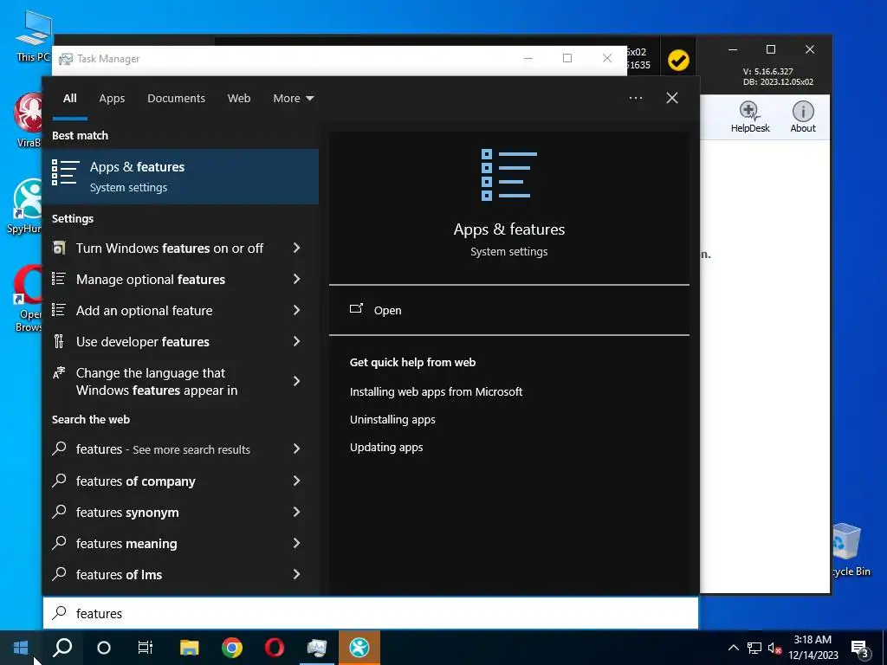887x665 pixels.
Task: Open the Windows Start button
Action: point(21,648)
